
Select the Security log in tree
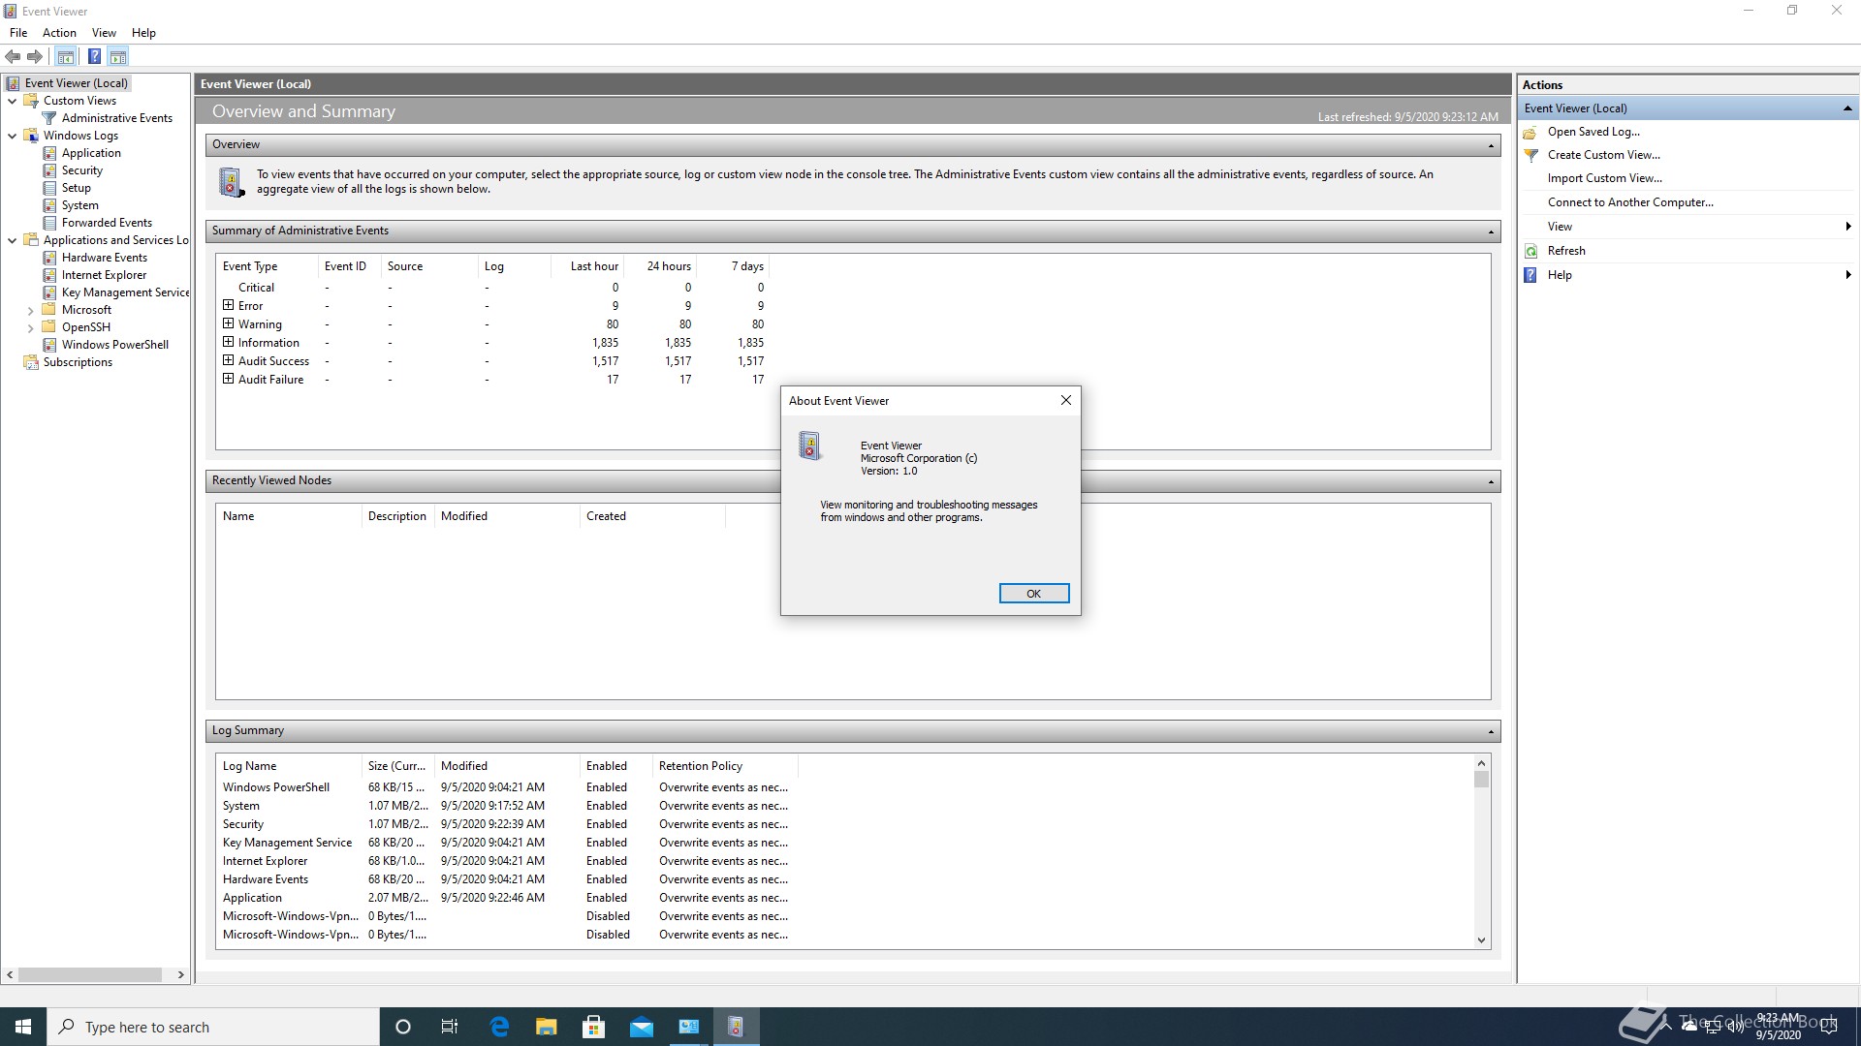(81, 170)
